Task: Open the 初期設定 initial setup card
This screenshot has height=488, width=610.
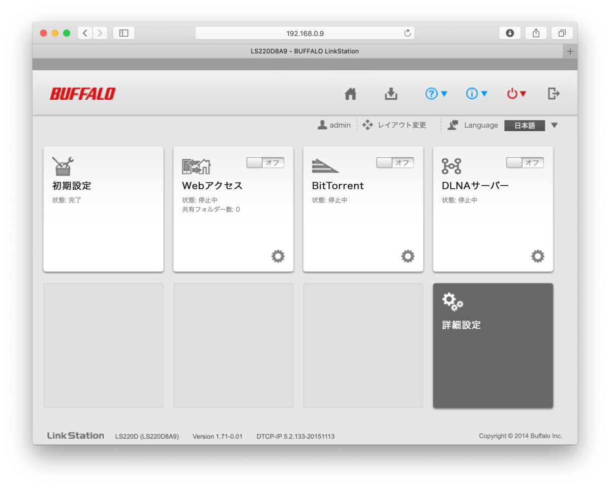Action: point(103,209)
